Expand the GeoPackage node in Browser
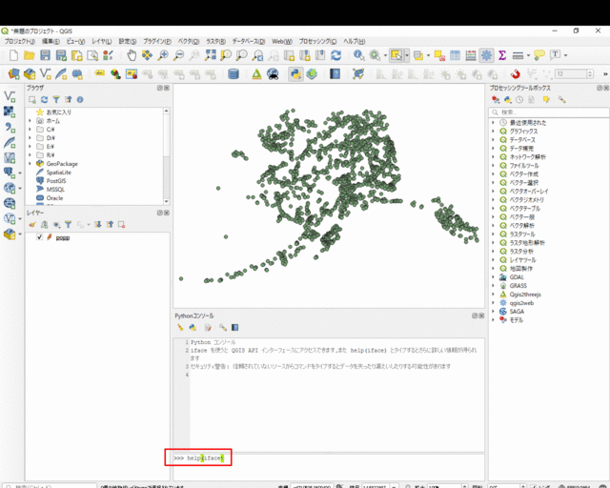Viewport: 610px width, 488px height. click(30, 163)
